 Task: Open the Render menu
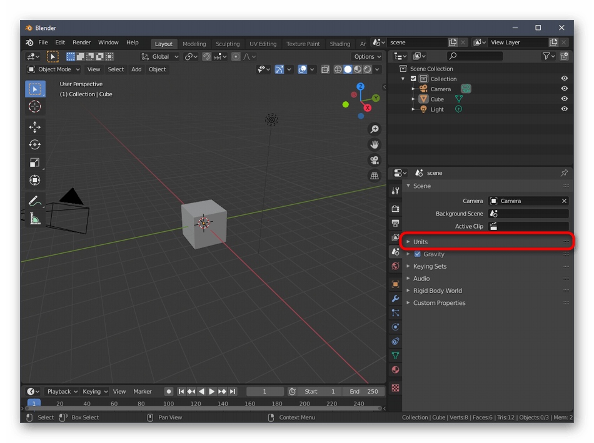[82, 42]
